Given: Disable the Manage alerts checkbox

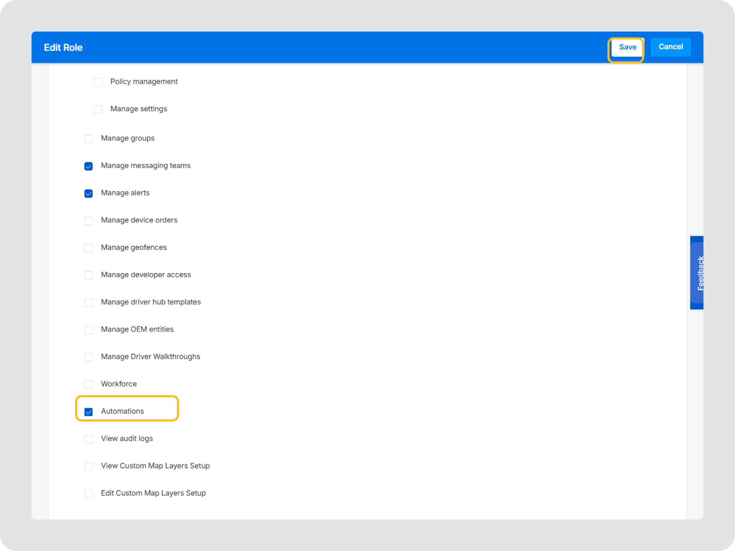Looking at the screenshot, I should [88, 193].
